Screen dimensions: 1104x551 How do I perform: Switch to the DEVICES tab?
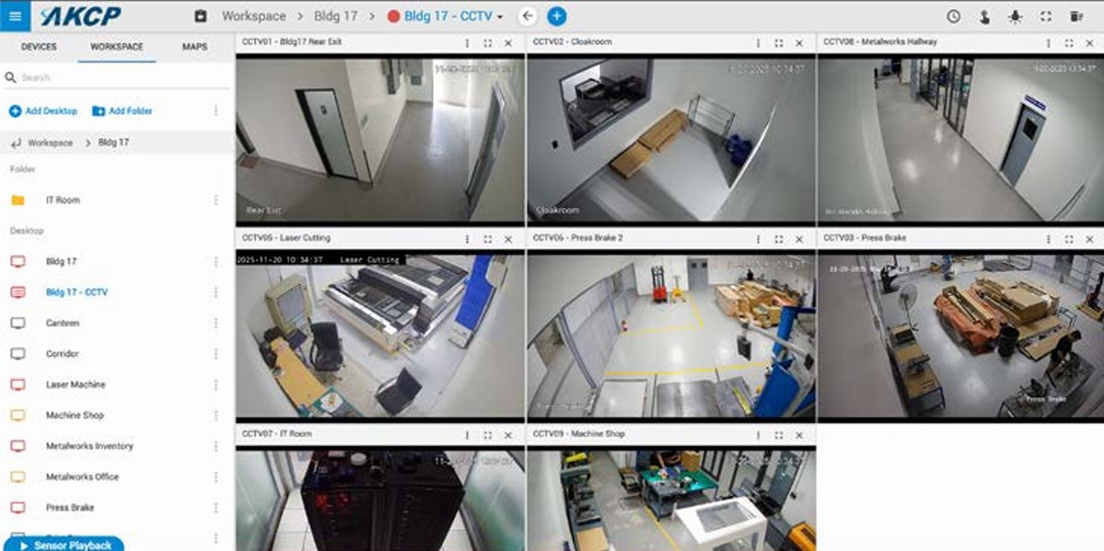[39, 46]
